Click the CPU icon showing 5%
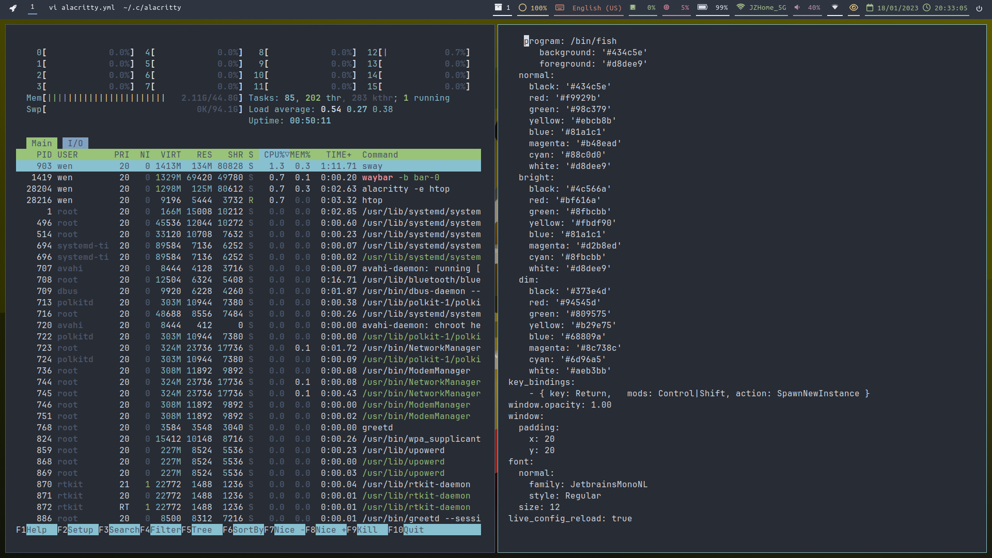 [x=667, y=8]
